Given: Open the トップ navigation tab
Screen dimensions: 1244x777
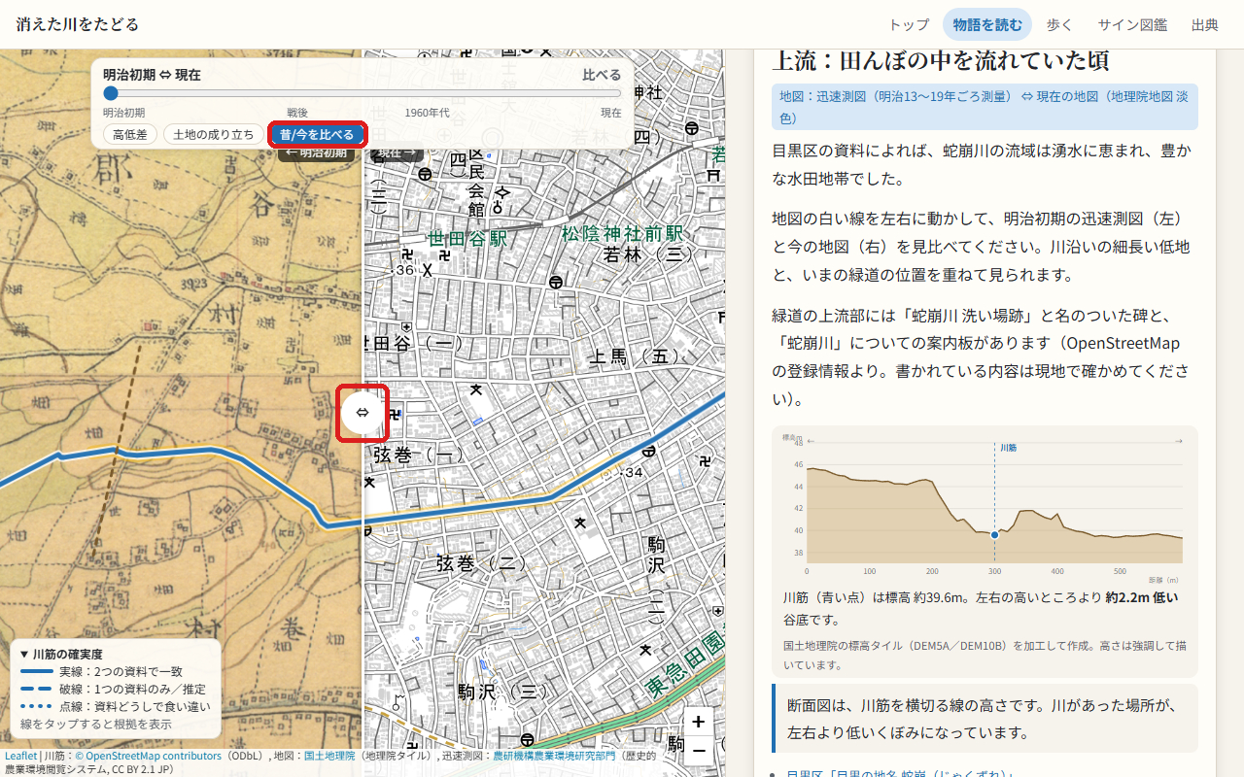Looking at the screenshot, I should pos(910,25).
